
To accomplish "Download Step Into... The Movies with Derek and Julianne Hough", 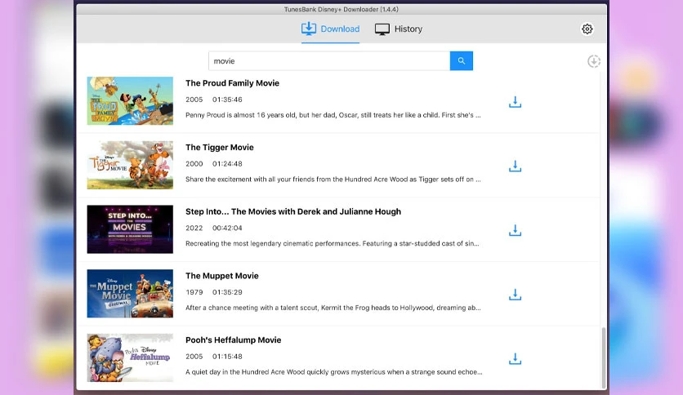I will click(x=515, y=230).
